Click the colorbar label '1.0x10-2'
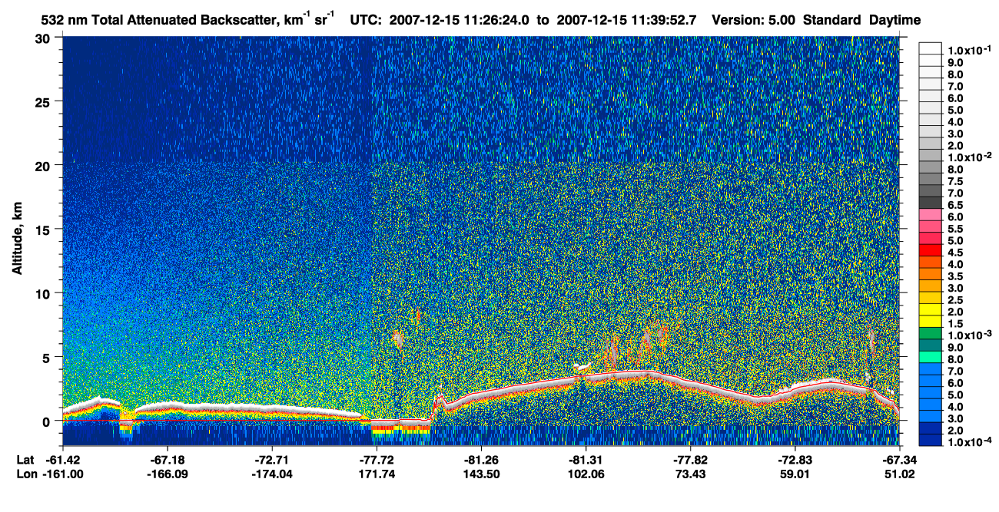This screenshot has height=512, width=999. point(969,157)
